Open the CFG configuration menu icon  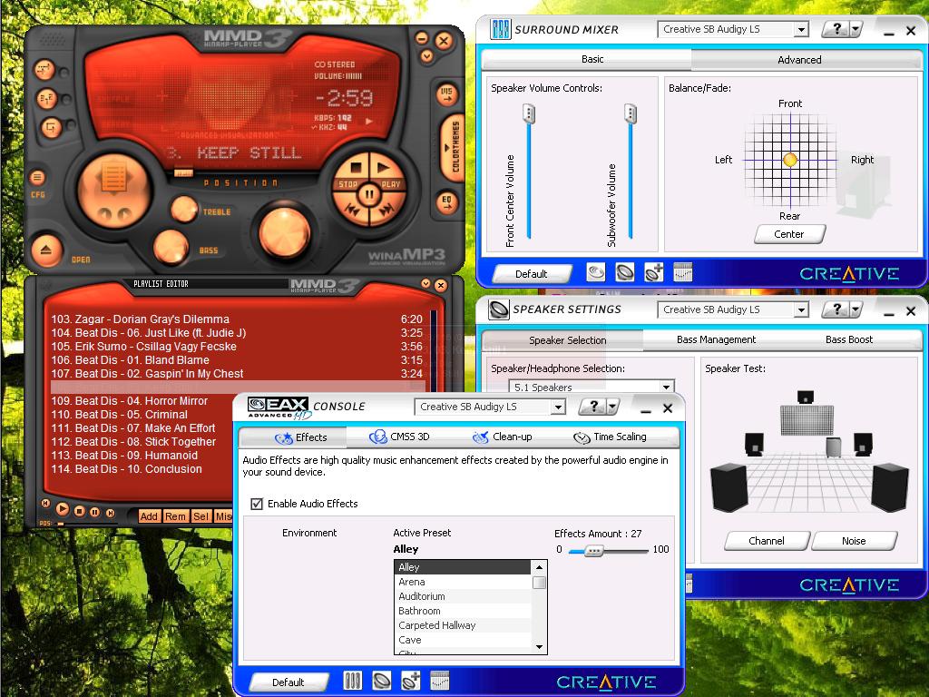coord(37,177)
